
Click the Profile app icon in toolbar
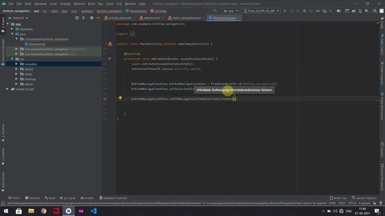coord(318,11)
